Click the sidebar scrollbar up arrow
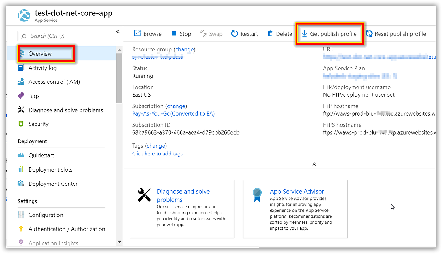Viewport: 442px width, 254px height. tap(119, 50)
